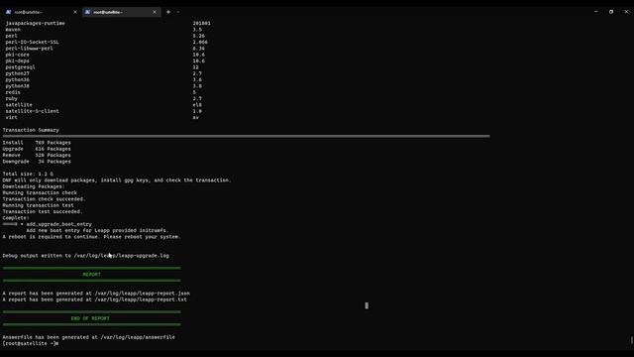Click the green 'REPORT' heading

(92, 275)
